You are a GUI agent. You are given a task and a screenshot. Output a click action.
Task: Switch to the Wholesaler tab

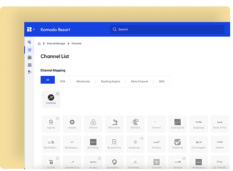[x=83, y=81]
